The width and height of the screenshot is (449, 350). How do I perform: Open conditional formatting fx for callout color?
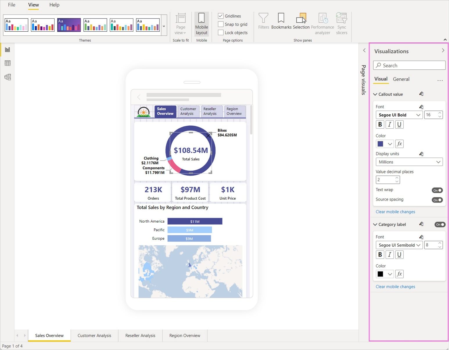point(399,144)
